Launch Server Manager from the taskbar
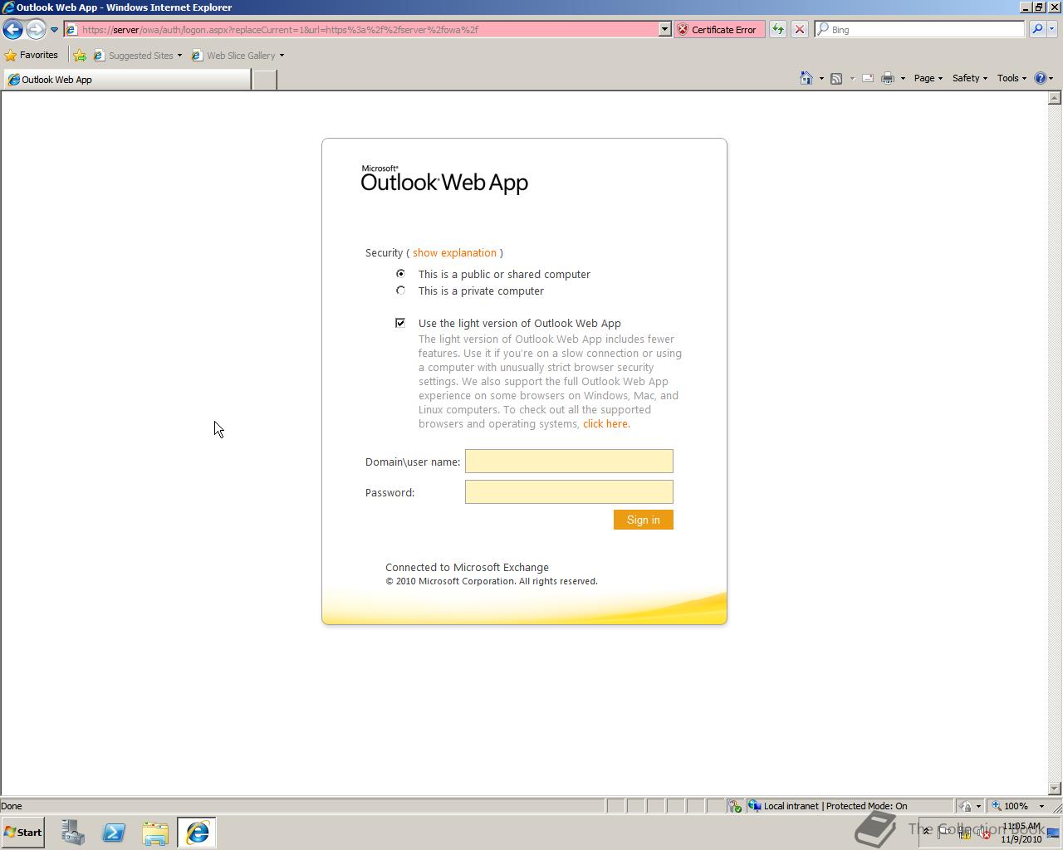 coord(72,833)
